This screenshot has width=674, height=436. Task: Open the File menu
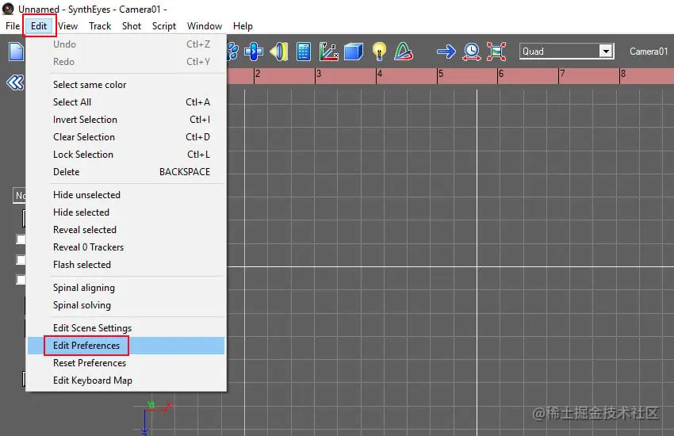point(13,26)
